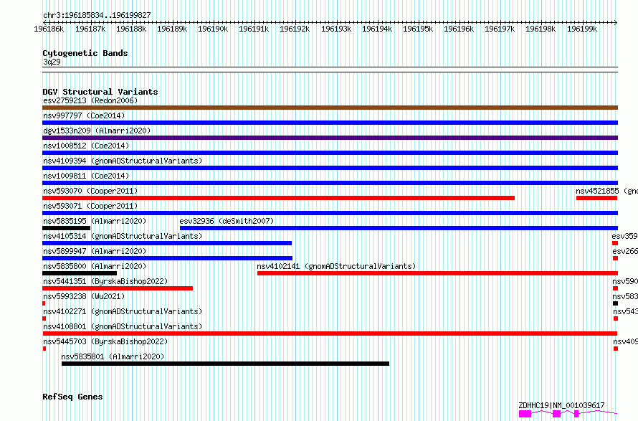
Task: Click red marker under esv359 label
Action: point(615,243)
